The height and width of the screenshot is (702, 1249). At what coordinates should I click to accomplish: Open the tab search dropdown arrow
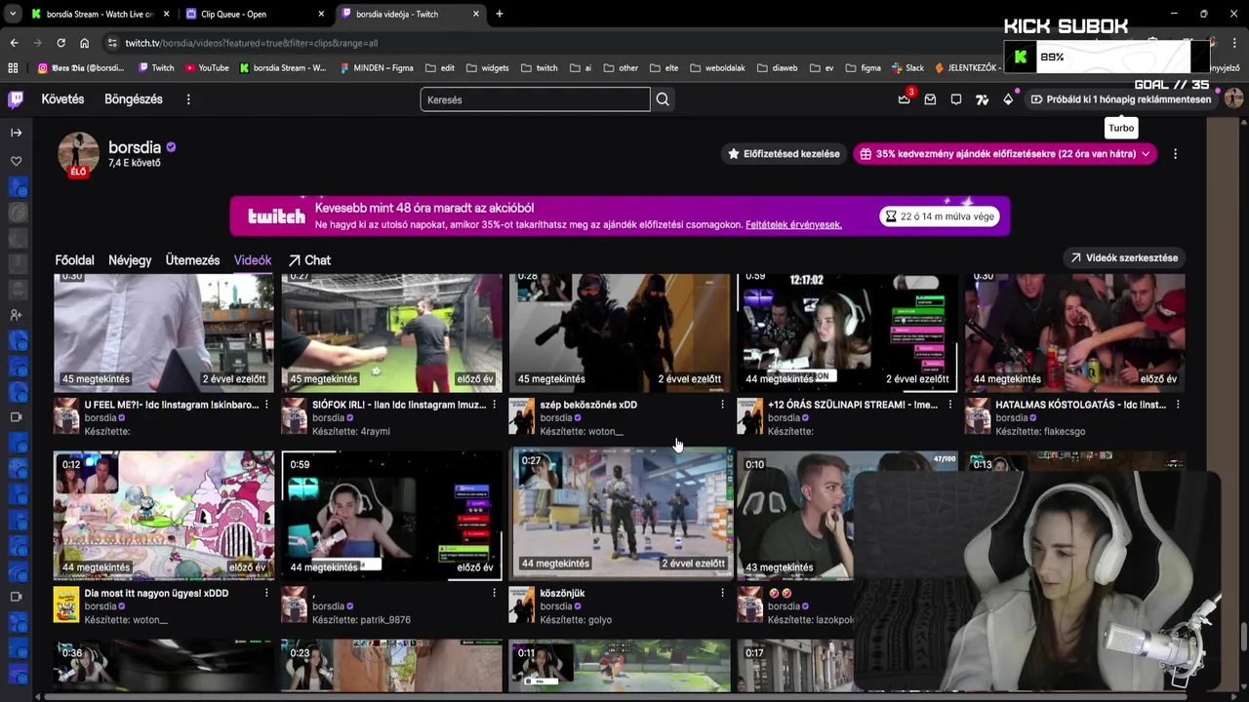pyautogui.click(x=12, y=14)
